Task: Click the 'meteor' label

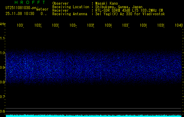Action: [x=42, y=9]
